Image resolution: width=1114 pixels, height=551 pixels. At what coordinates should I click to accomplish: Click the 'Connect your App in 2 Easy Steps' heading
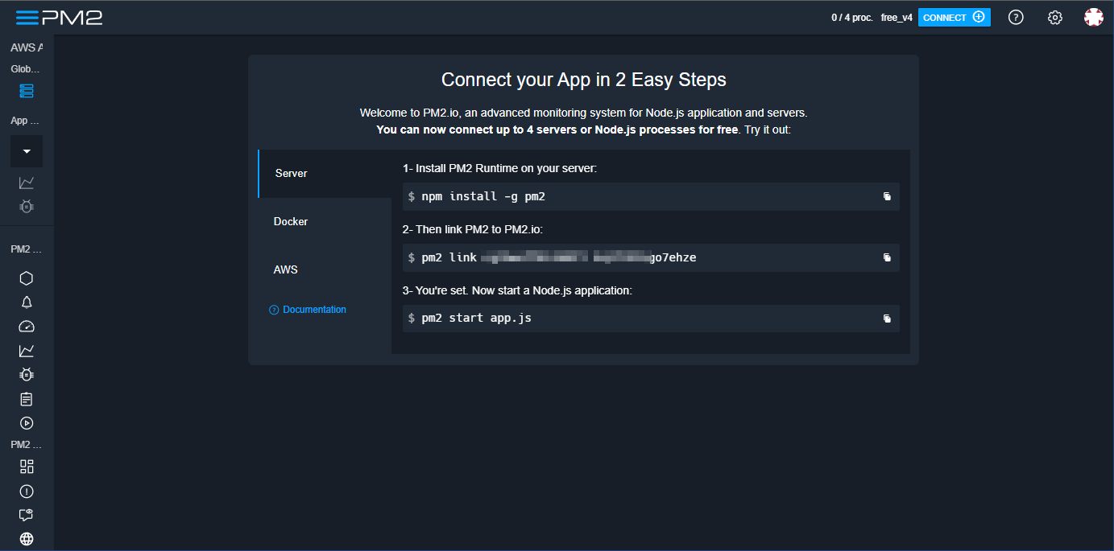(584, 80)
